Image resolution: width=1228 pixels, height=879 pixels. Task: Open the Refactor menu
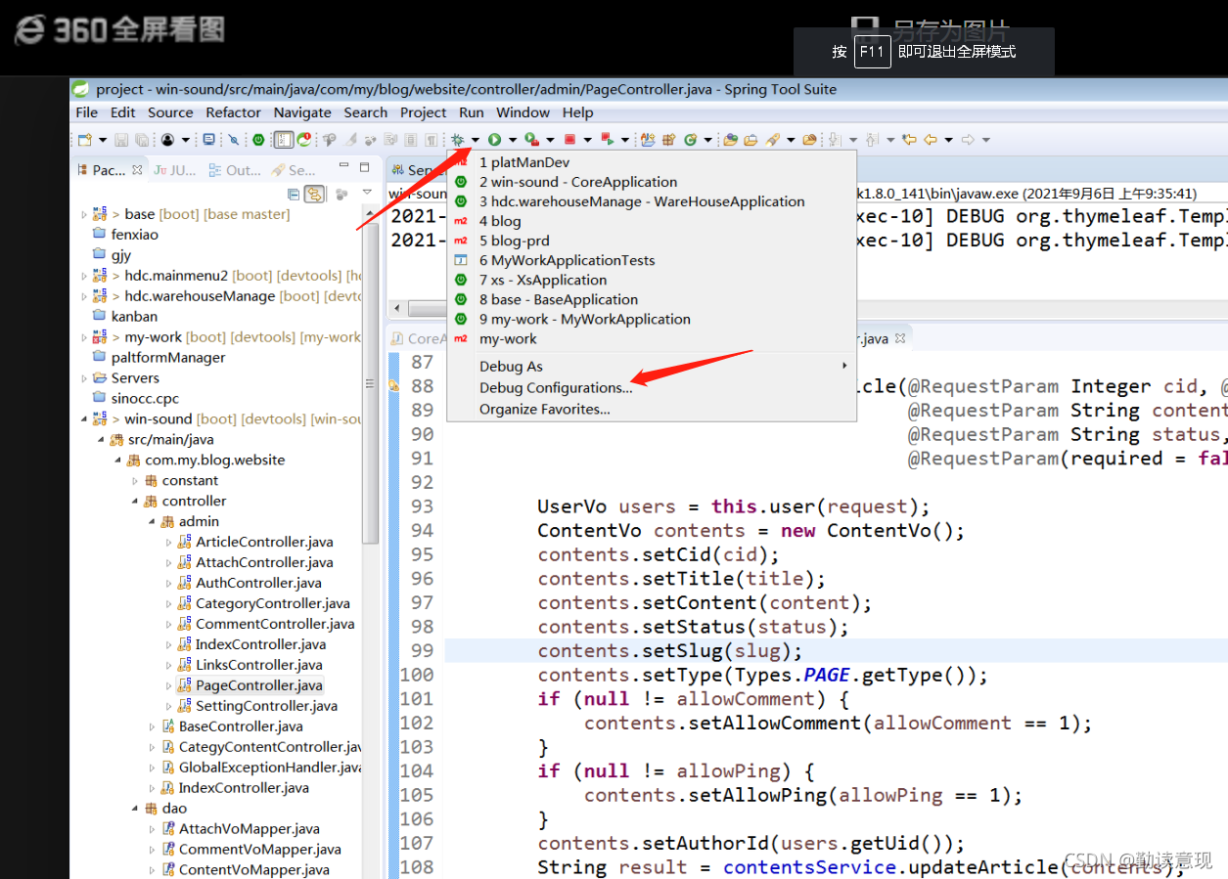[x=233, y=112]
